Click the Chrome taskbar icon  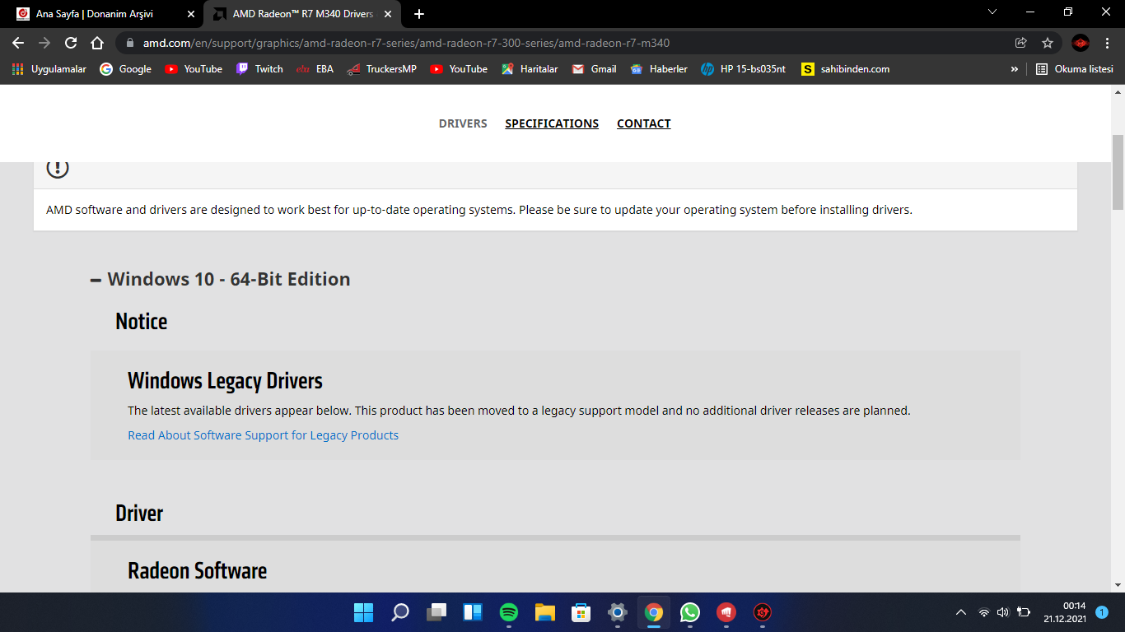coord(654,612)
